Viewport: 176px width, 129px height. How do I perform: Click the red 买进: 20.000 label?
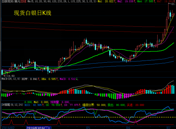pos(136,105)
